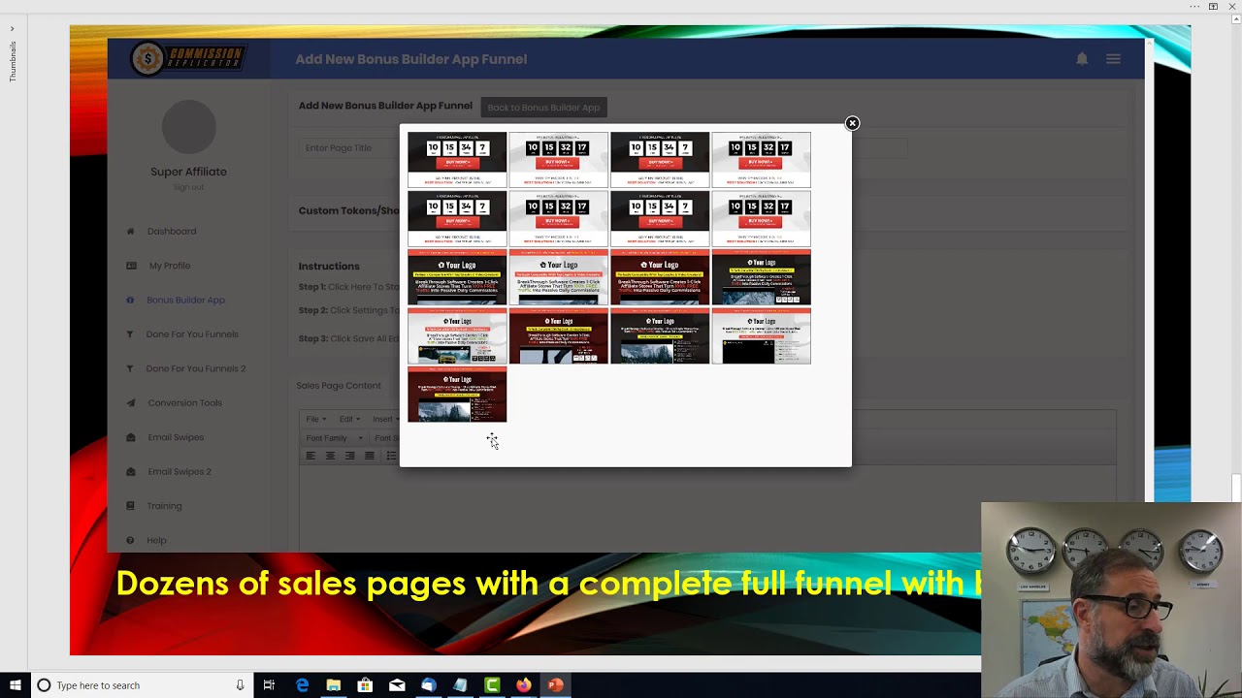Click the Enter Page Title field
Viewport: 1242px width, 698px height.
(x=350, y=148)
